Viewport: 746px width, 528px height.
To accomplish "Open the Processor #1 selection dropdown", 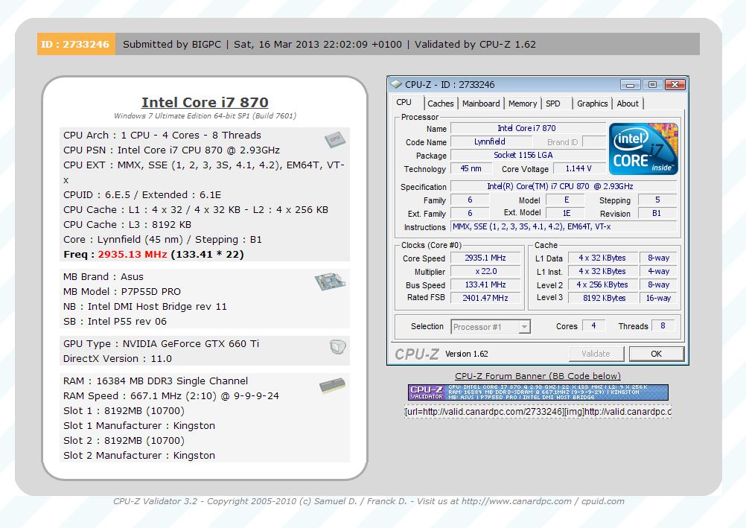I will (x=491, y=327).
